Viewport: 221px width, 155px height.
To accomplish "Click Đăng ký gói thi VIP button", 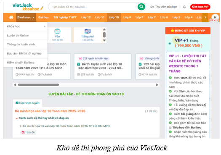I will [x=188, y=31].
